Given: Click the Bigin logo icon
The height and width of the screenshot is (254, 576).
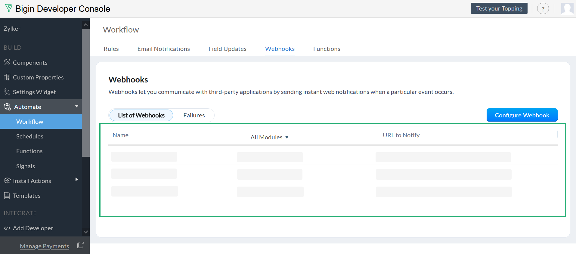Looking at the screenshot, I should pos(9,8).
